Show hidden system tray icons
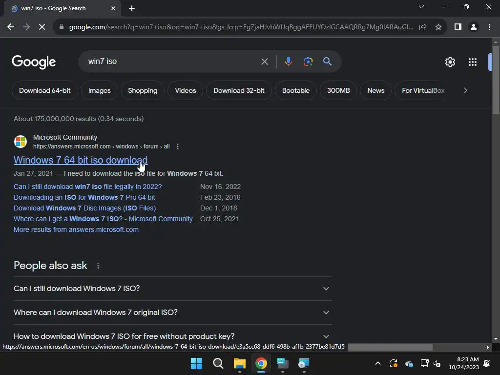500x375 pixels. [x=377, y=363]
